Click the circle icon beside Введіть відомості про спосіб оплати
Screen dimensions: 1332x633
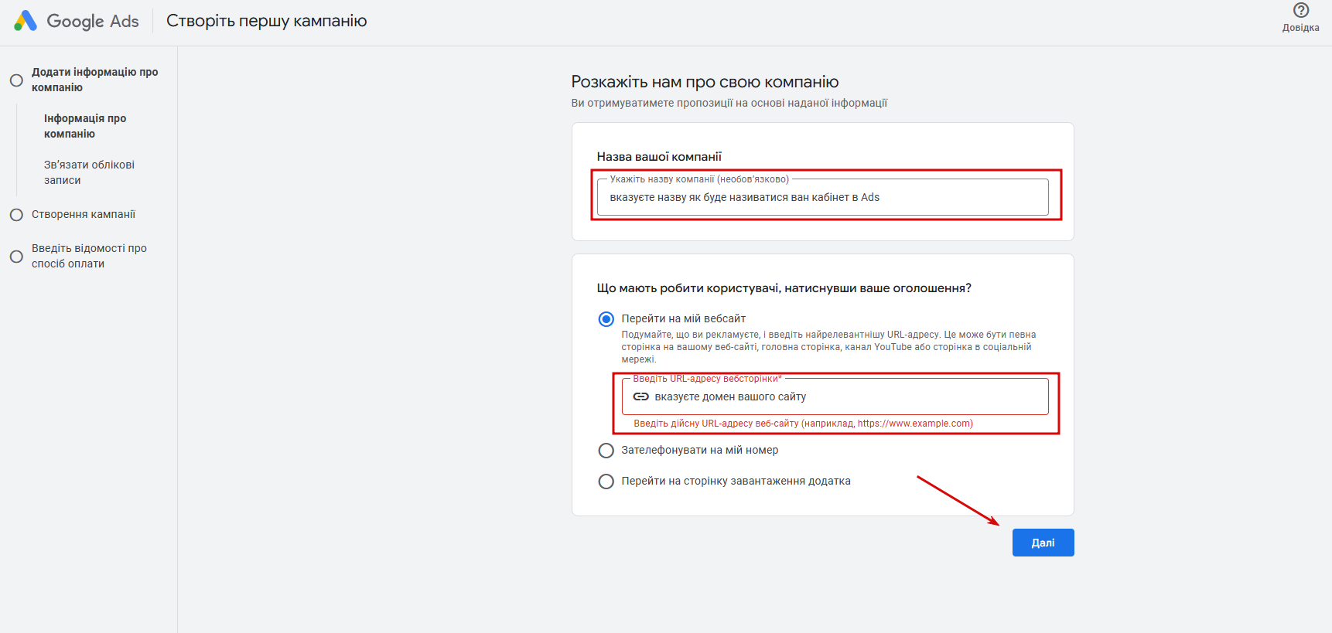16,257
